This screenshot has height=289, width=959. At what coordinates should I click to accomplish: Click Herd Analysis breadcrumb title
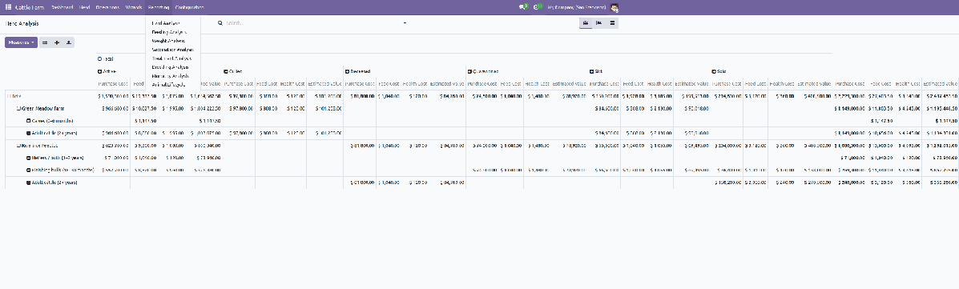22,23
